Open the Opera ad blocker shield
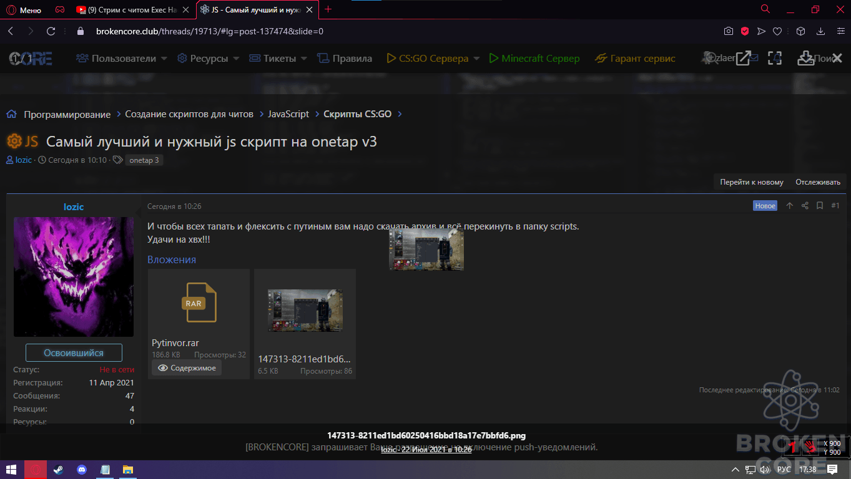This screenshot has width=851, height=479. (x=745, y=31)
